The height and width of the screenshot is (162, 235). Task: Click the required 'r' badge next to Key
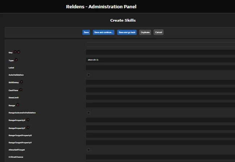point(15,52)
